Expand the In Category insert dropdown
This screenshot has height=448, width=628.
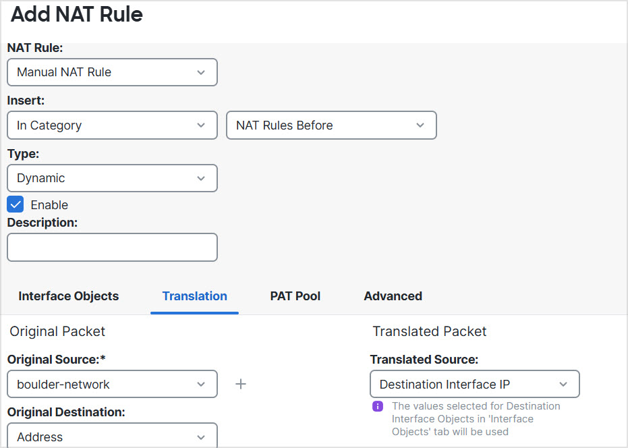pyautogui.click(x=112, y=125)
